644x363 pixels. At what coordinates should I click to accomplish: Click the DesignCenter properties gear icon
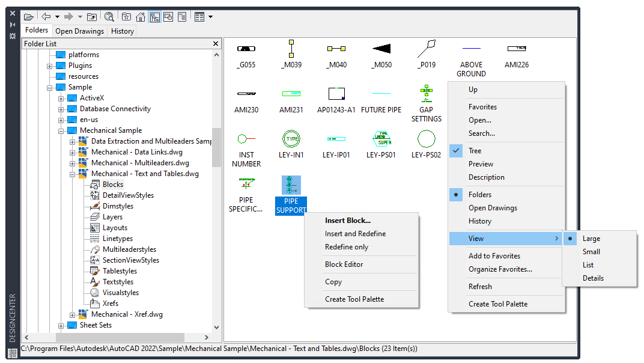point(13,37)
